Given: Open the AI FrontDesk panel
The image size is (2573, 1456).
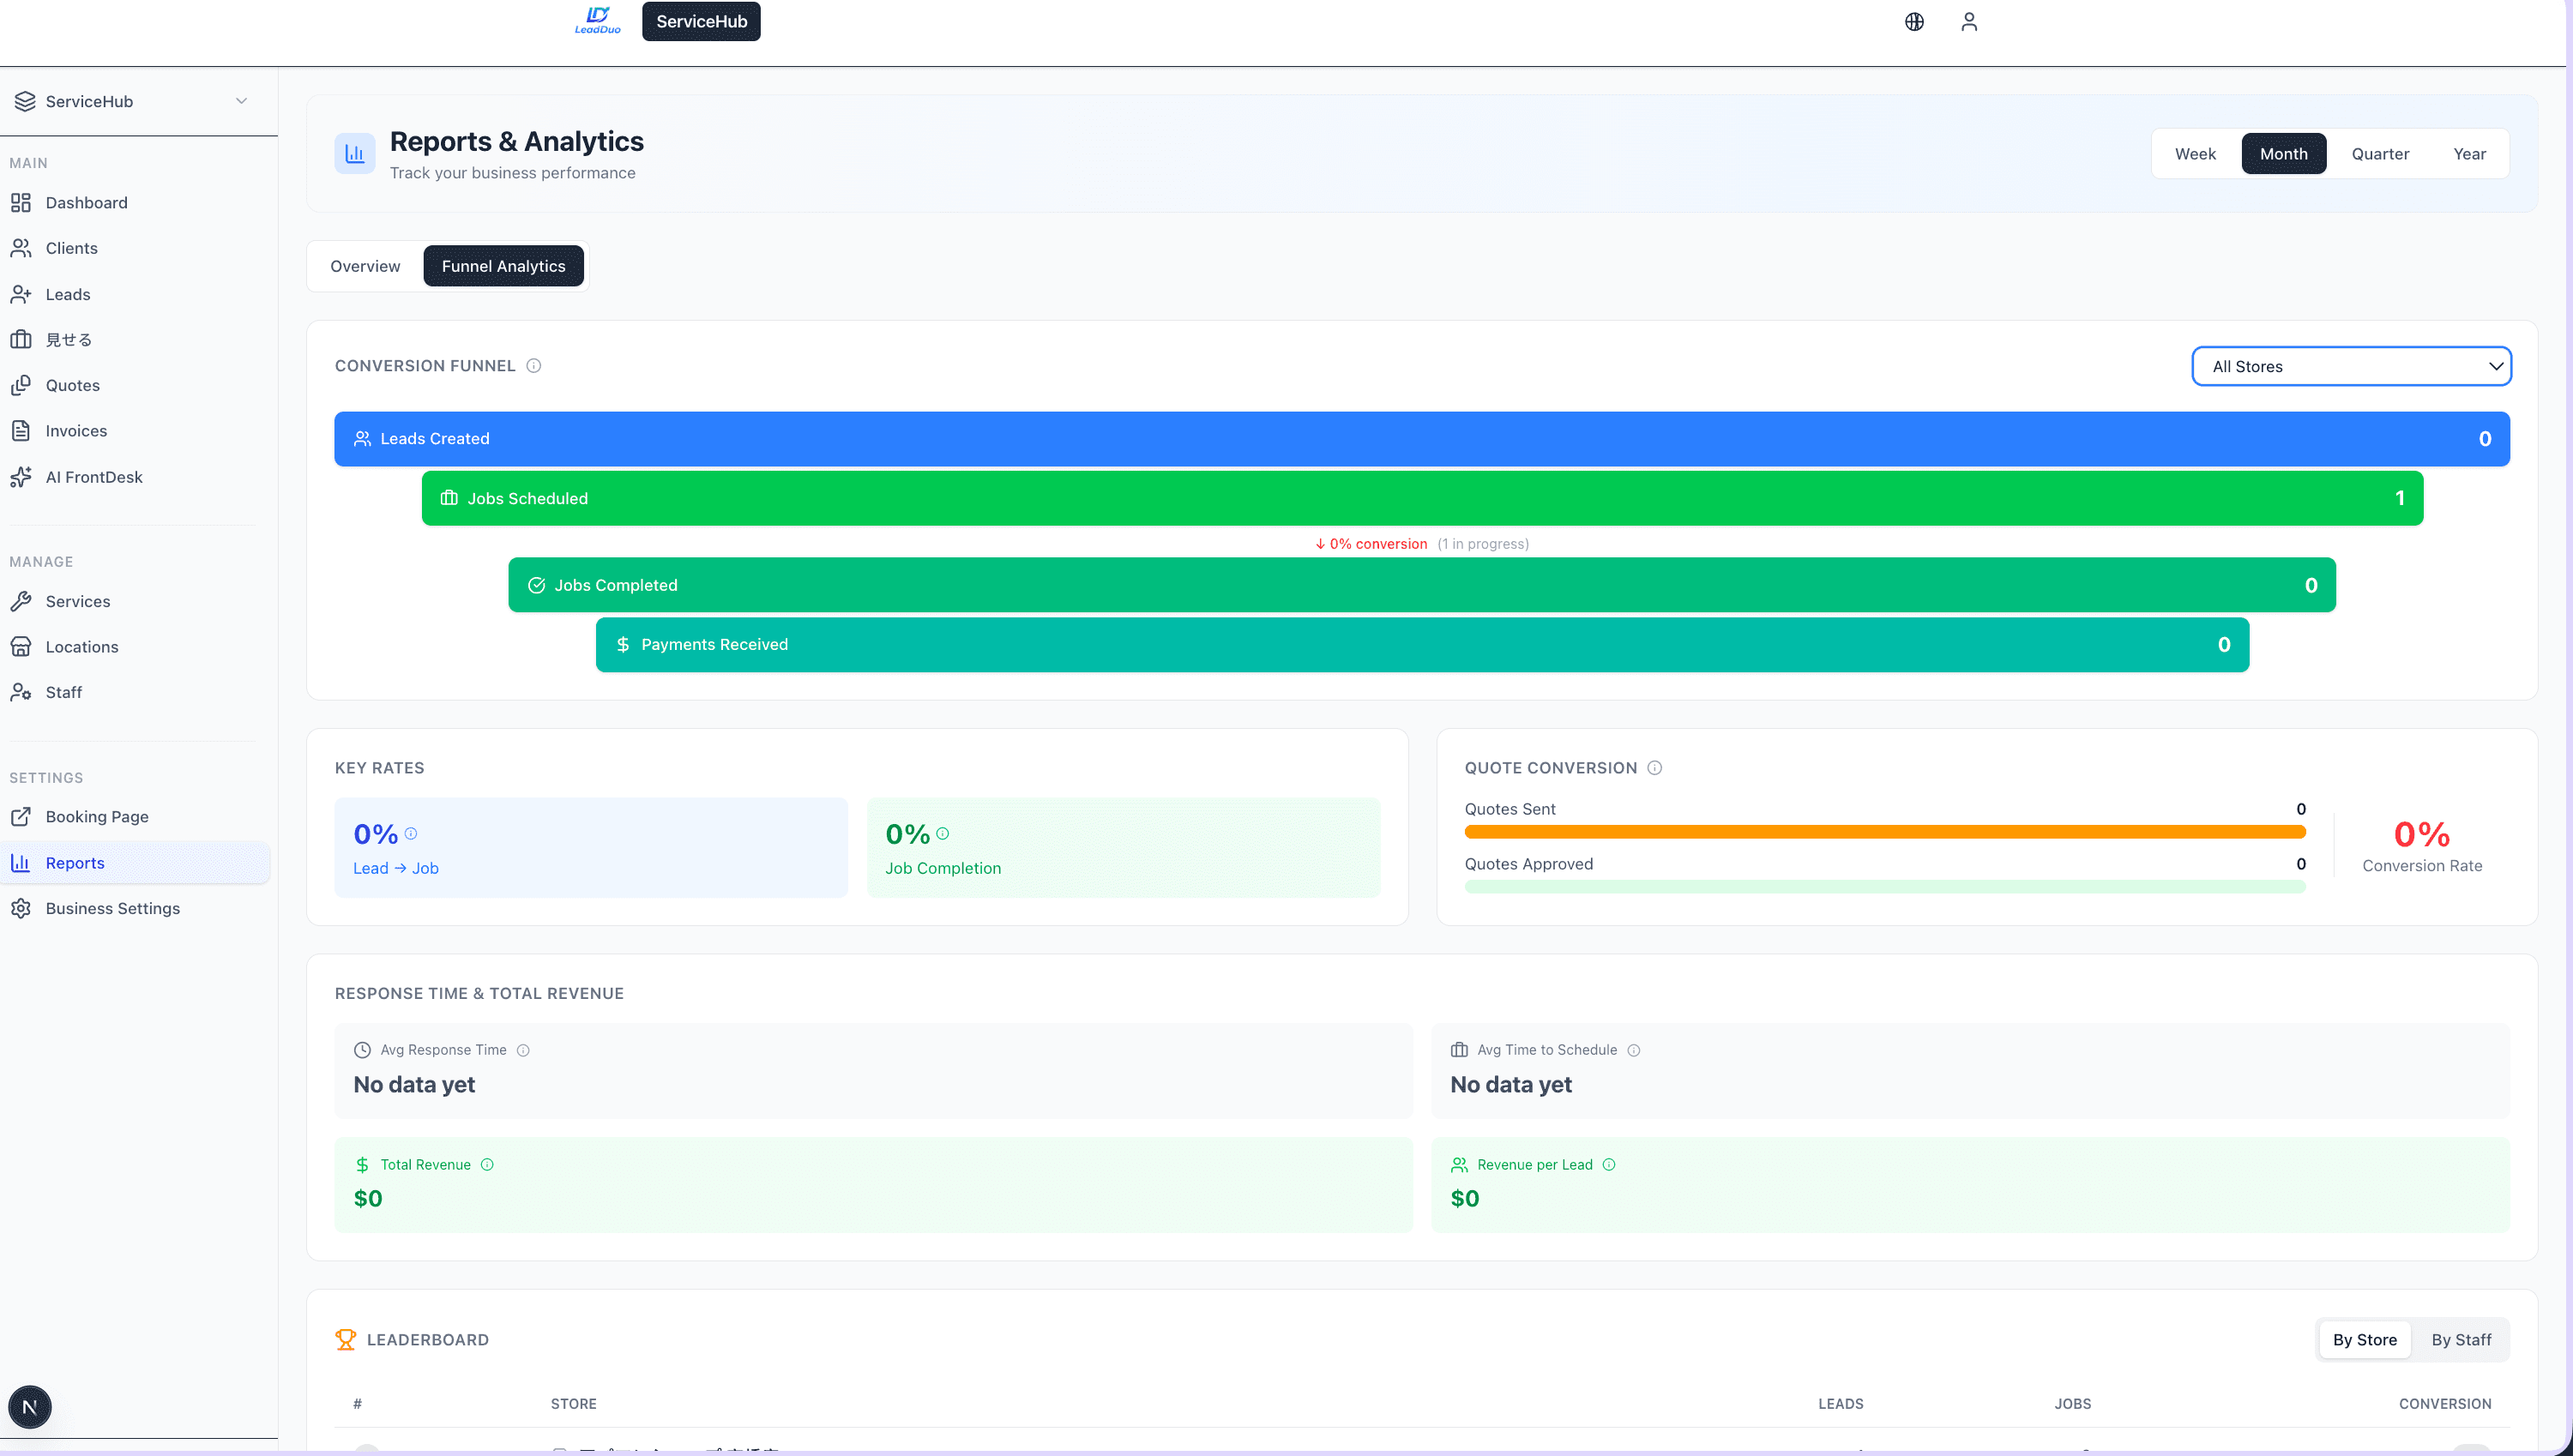Looking at the screenshot, I should point(93,477).
